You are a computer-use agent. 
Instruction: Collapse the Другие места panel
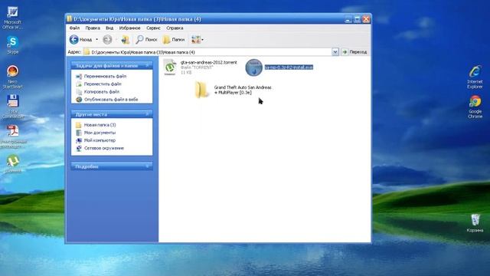[147, 114]
